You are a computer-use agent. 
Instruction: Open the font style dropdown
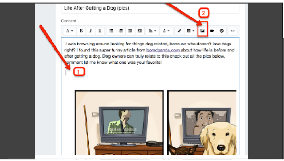(70, 31)
